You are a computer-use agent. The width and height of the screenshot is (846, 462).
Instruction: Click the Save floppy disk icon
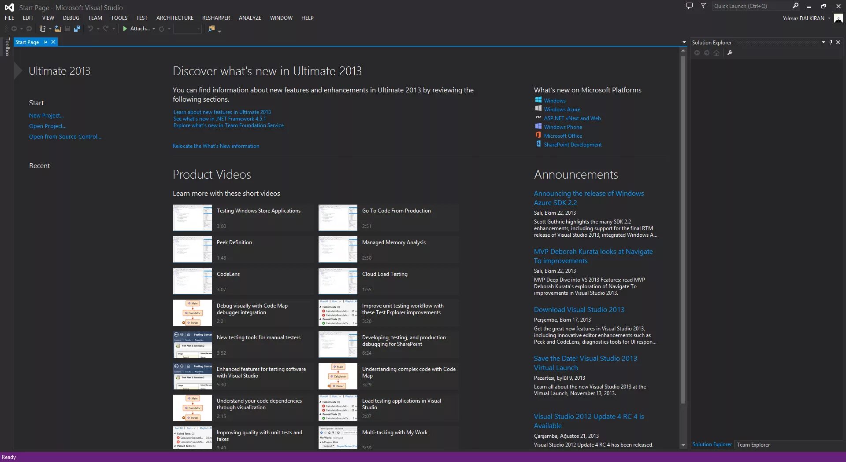[67, 29]
